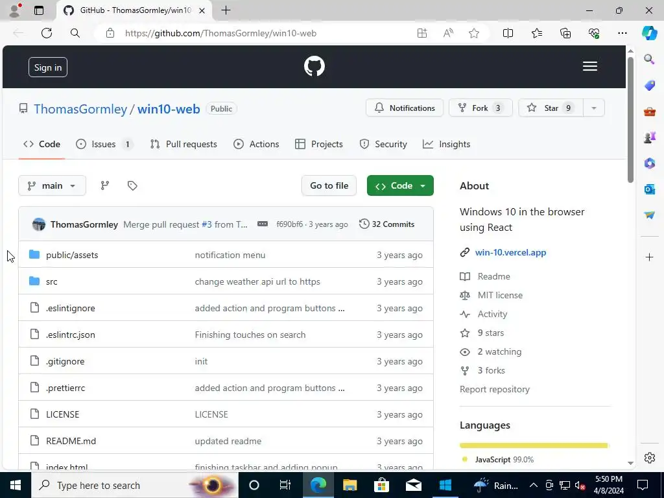Click the browser address bar URL
This screenshot has height=498, width=664.
[220, 33]
